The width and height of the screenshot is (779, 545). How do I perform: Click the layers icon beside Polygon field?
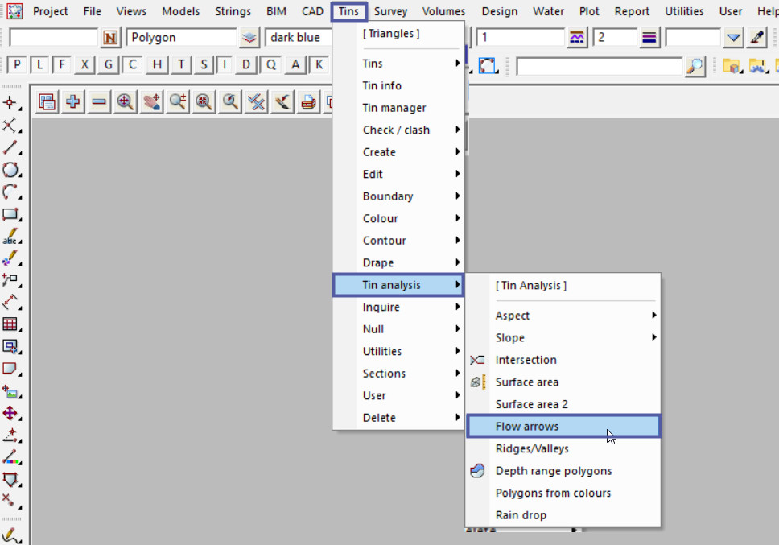pos(249,38)
